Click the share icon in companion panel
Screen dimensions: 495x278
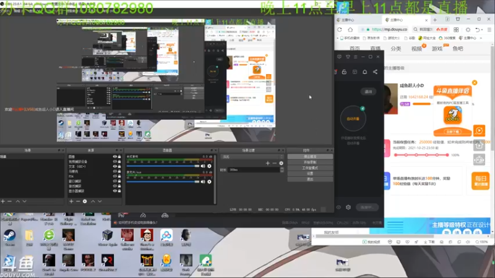tap(375, 72)
